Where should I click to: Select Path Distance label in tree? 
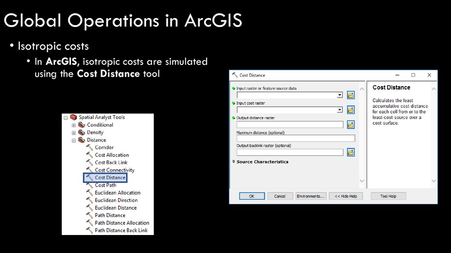(110, 215)
